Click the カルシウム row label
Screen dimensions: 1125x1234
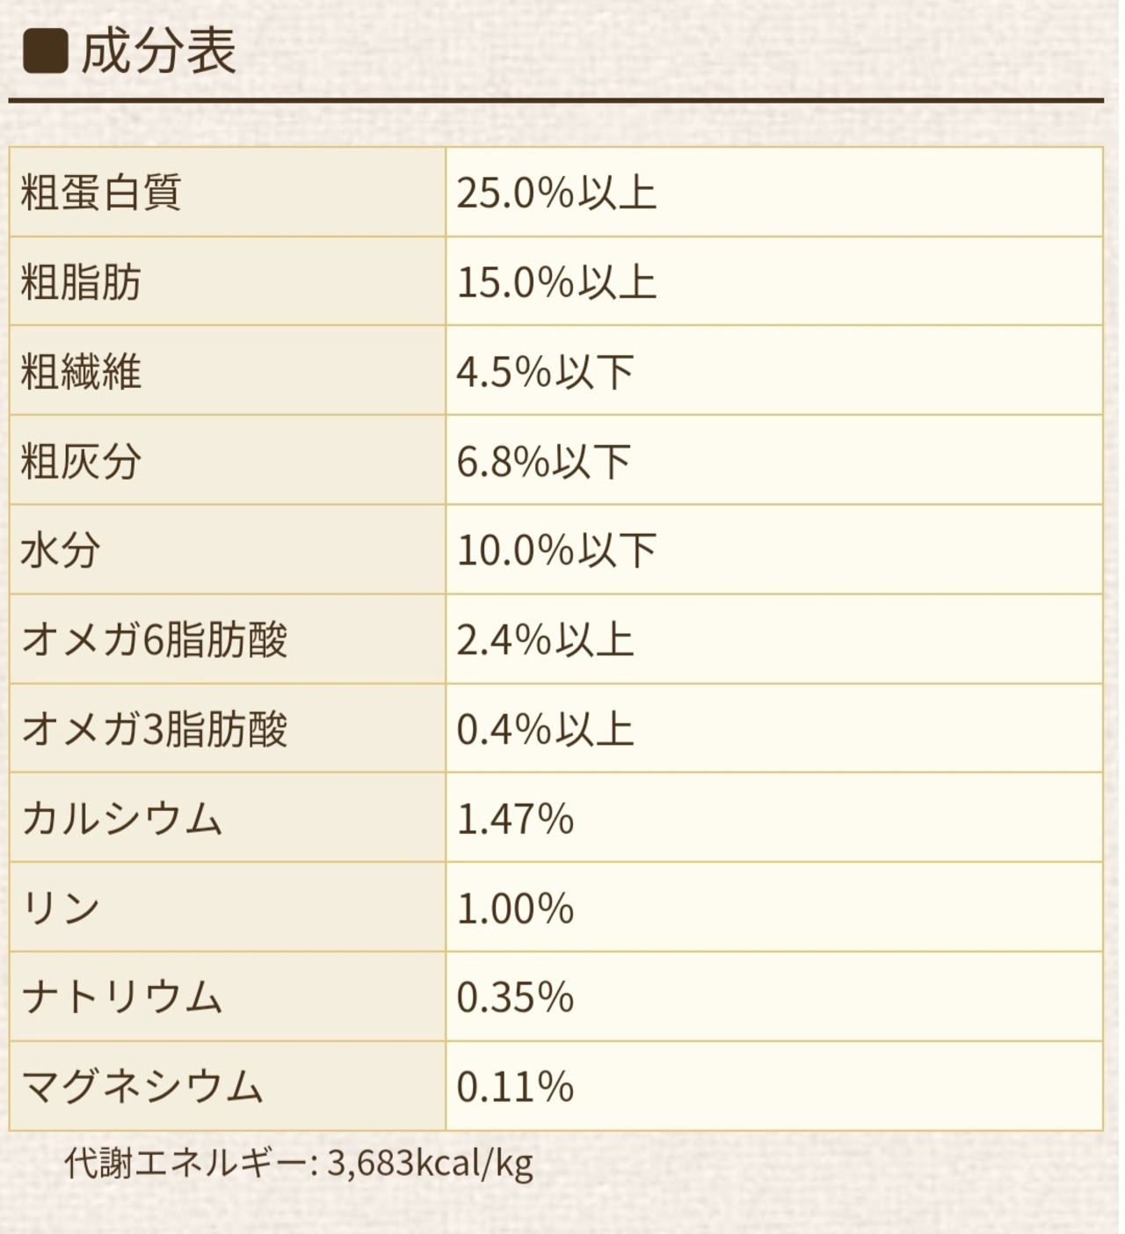click(x=122, y=819)
